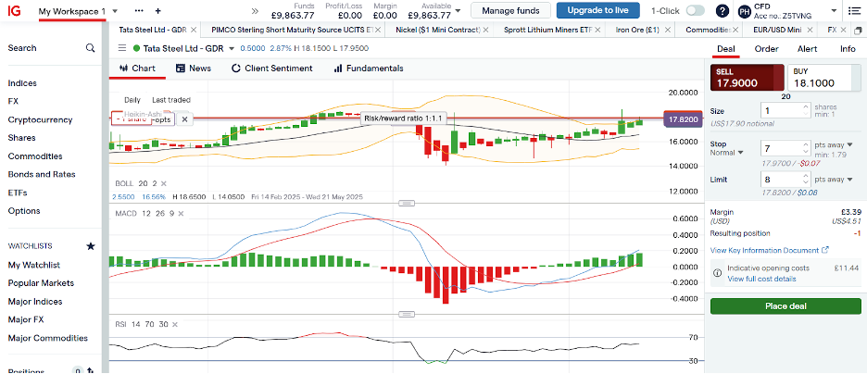The image size is (867, 374).
Task: Click the PH account avatar
Action: 745,10
